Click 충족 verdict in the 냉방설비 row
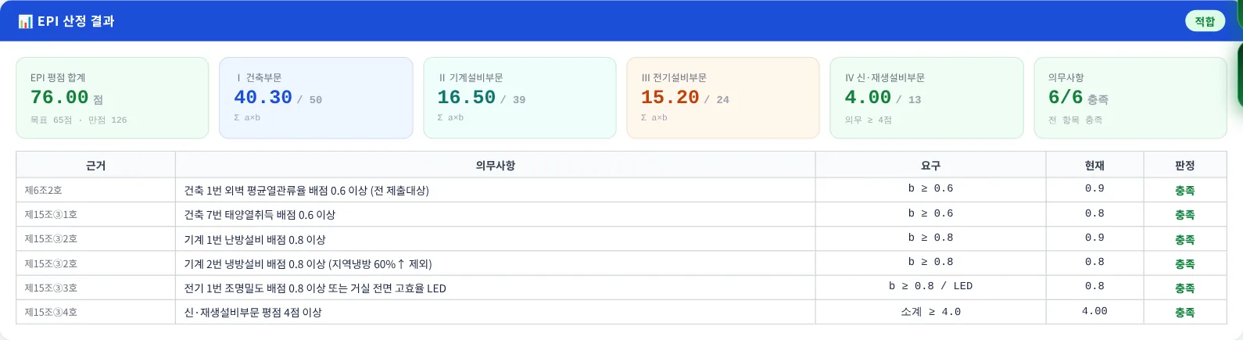 [x=1185, y=263]
